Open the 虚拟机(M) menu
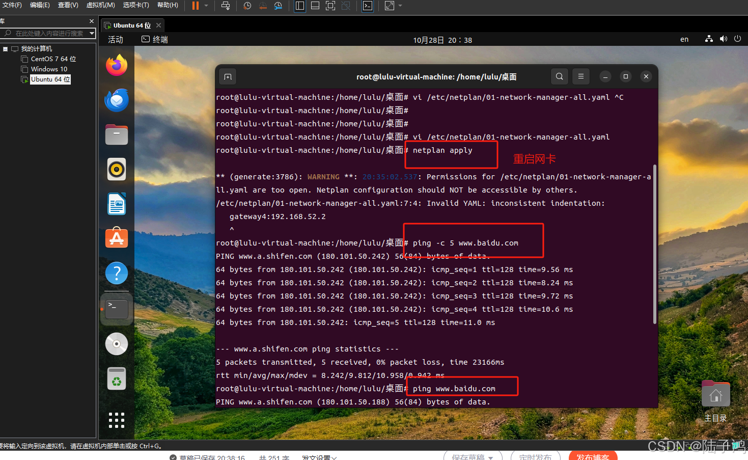 (x=100, y=6)
